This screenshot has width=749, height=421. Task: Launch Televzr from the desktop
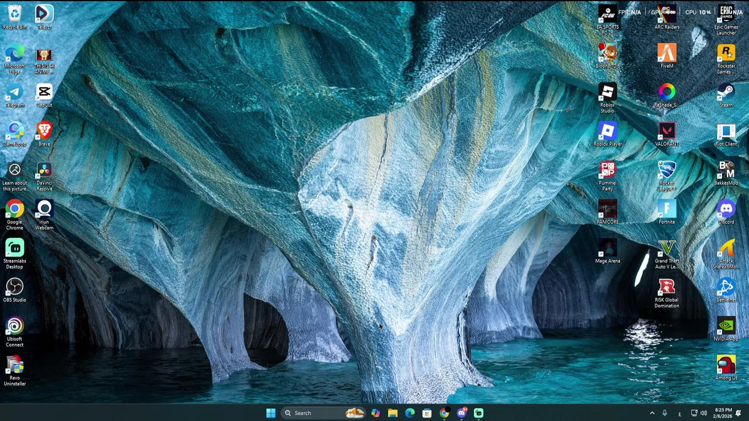(44, 17)
